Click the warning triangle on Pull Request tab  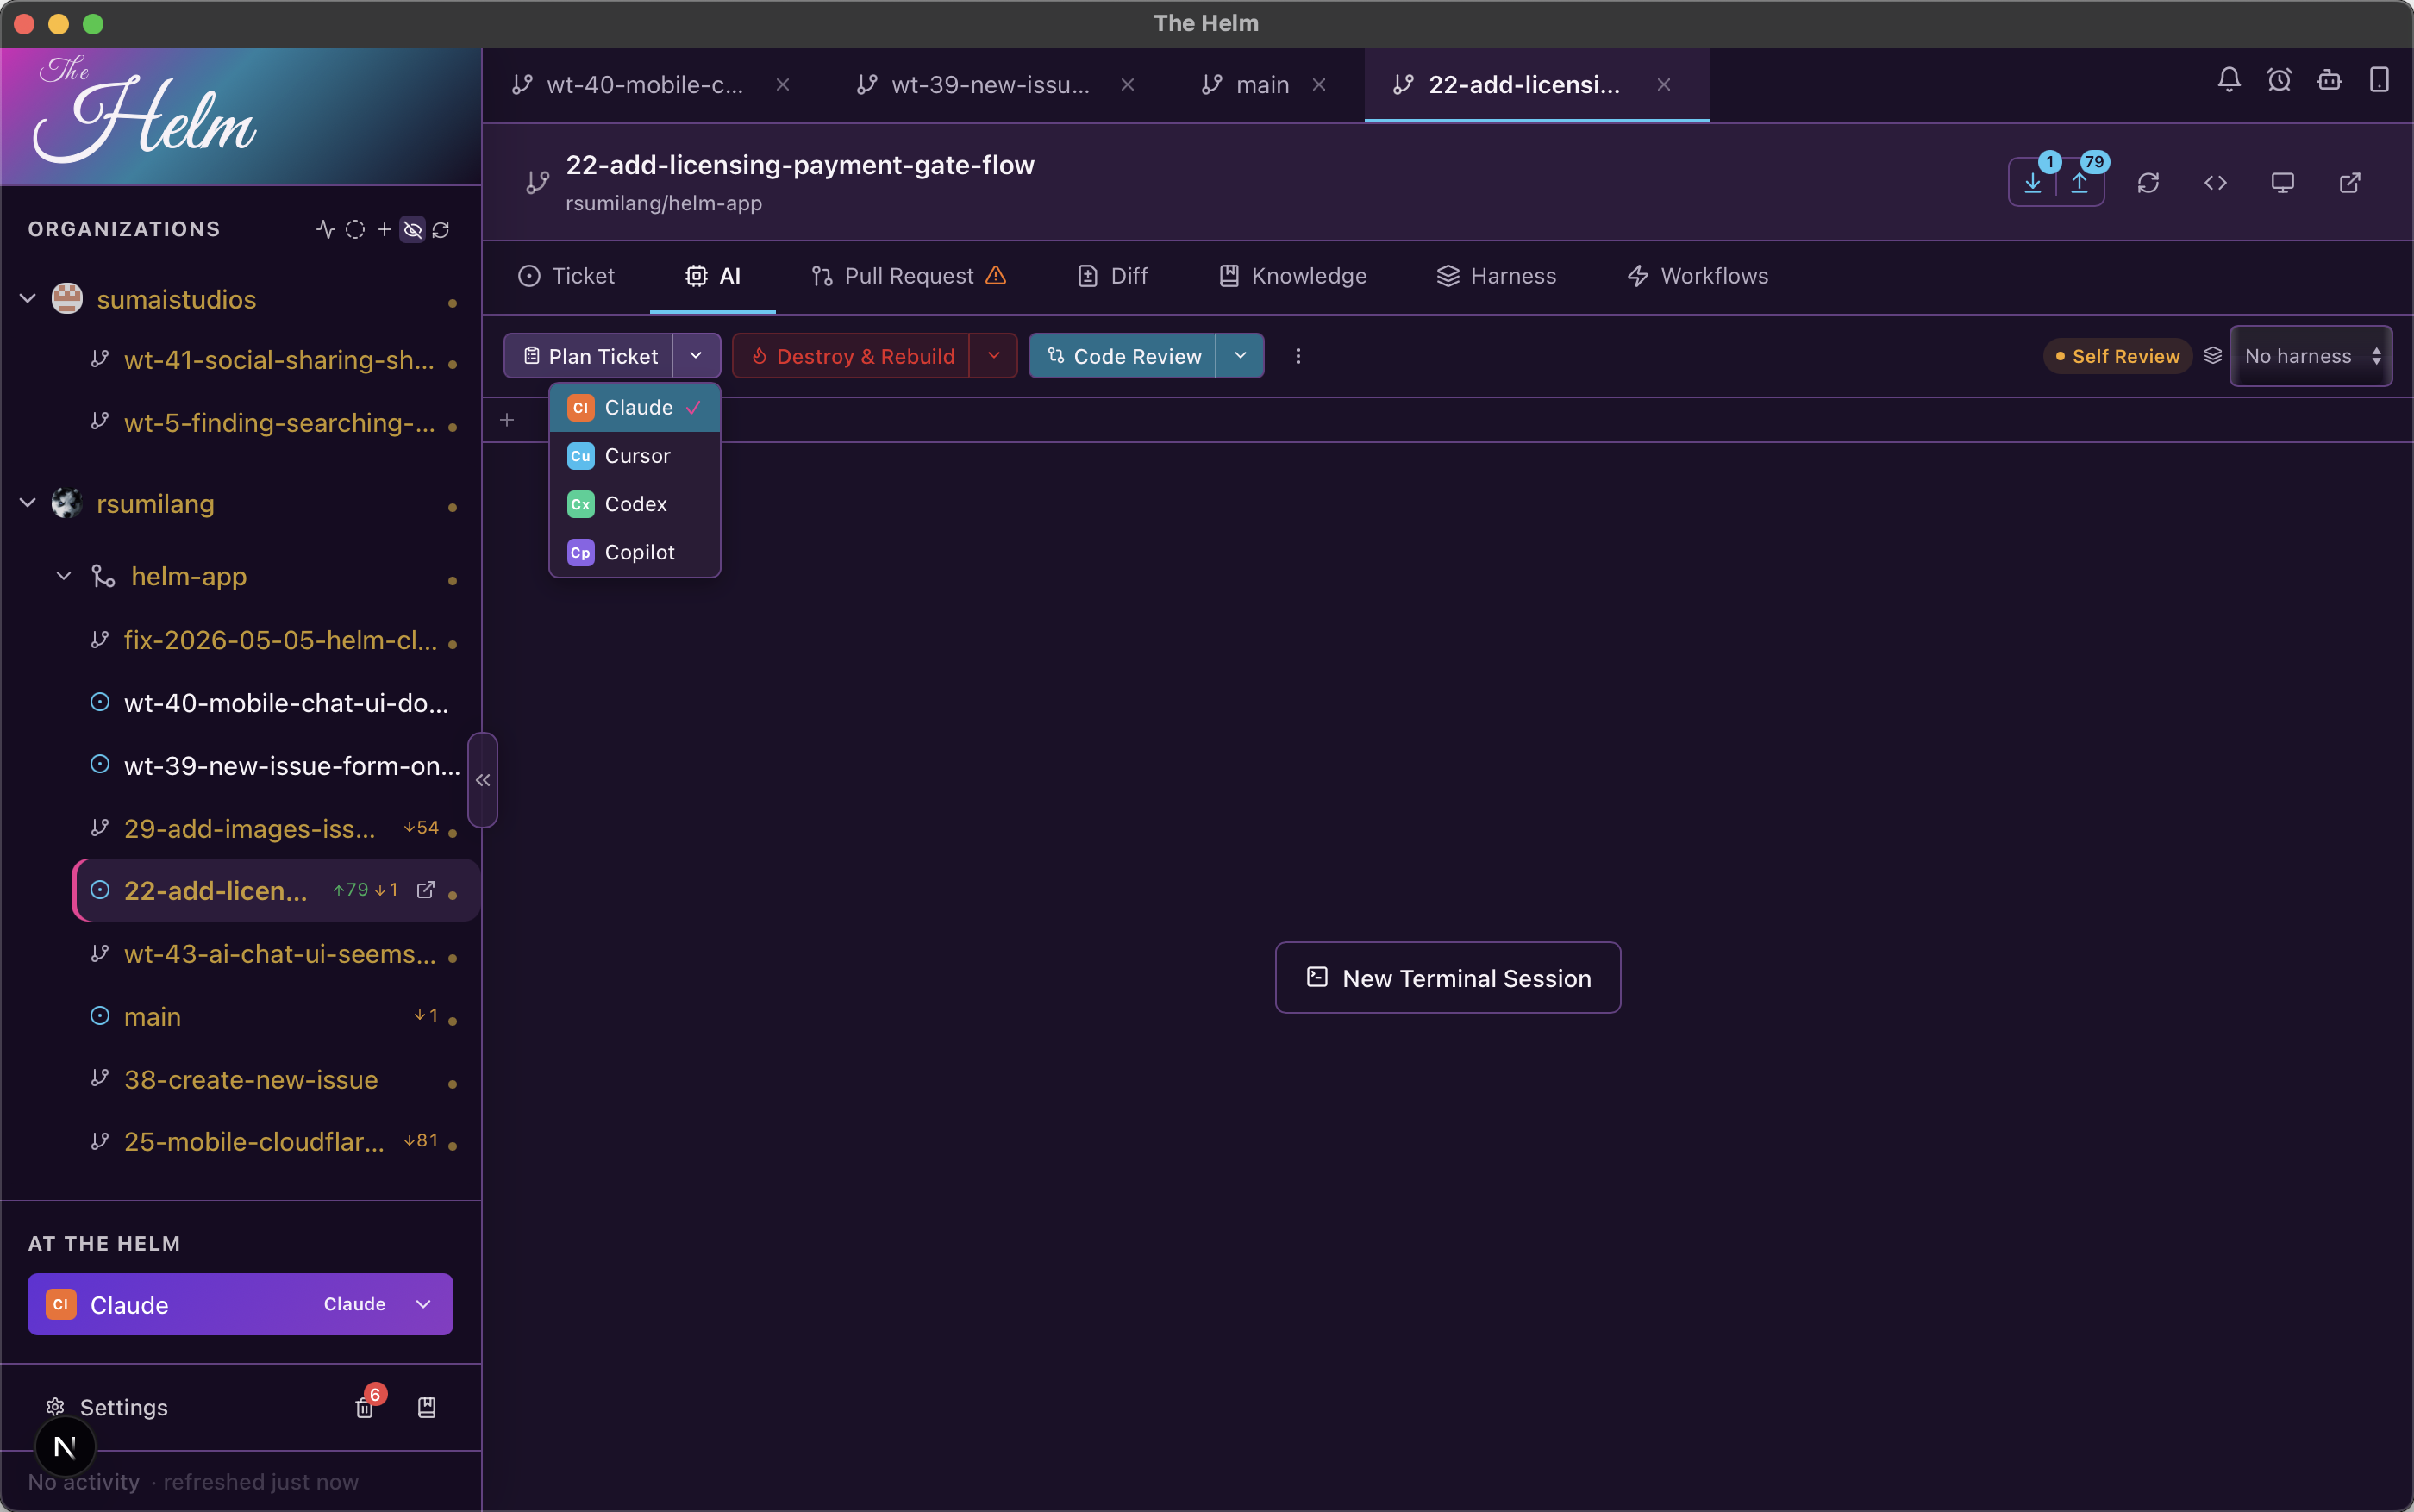[996, 275]
